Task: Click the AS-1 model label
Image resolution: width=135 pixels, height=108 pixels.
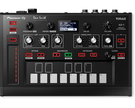Action: click(121, 25)
